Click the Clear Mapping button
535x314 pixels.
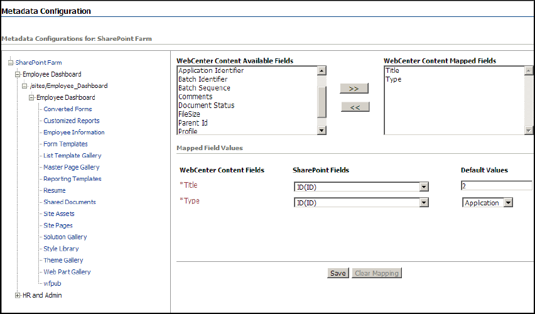point(377,273)
